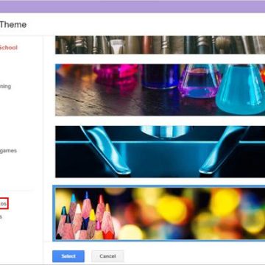265x265 pixels.
Task: Open the sidebar category ending in "ning"
Action: [x=5, y=86]
